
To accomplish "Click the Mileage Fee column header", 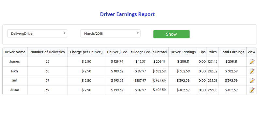I will (140, 52).
